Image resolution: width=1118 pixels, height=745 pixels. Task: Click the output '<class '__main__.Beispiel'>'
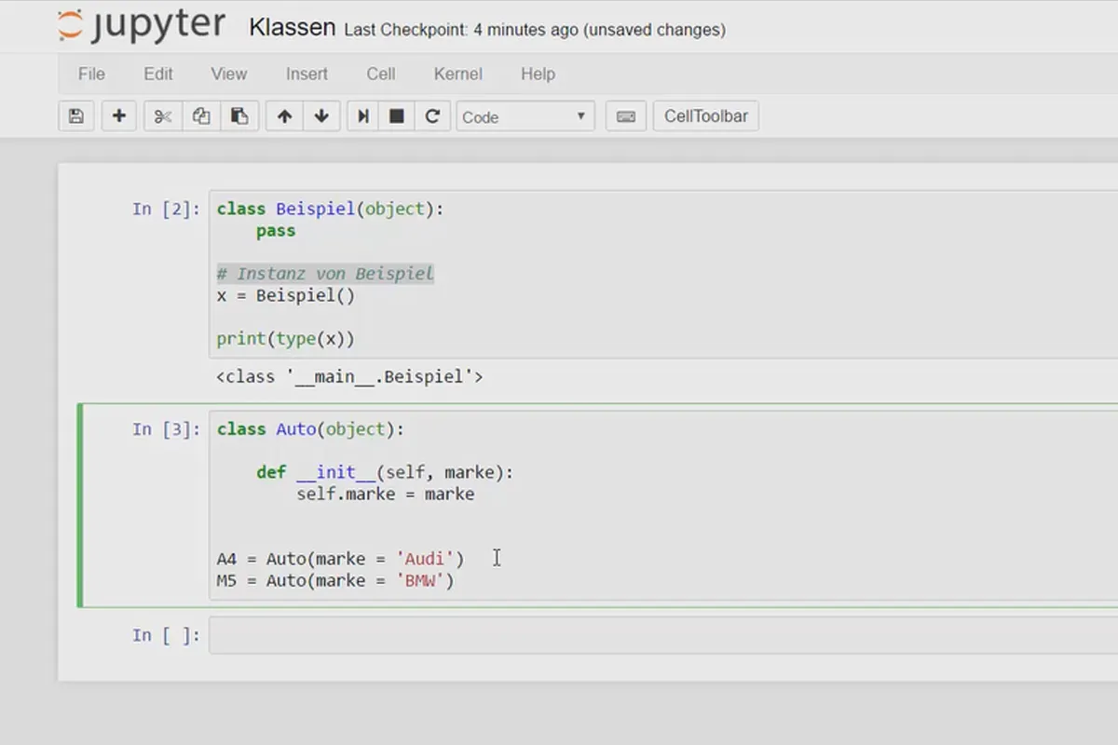point(349,377)
